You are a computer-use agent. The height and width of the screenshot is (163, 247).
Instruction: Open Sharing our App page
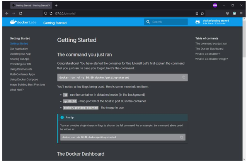tap(20, 59)
